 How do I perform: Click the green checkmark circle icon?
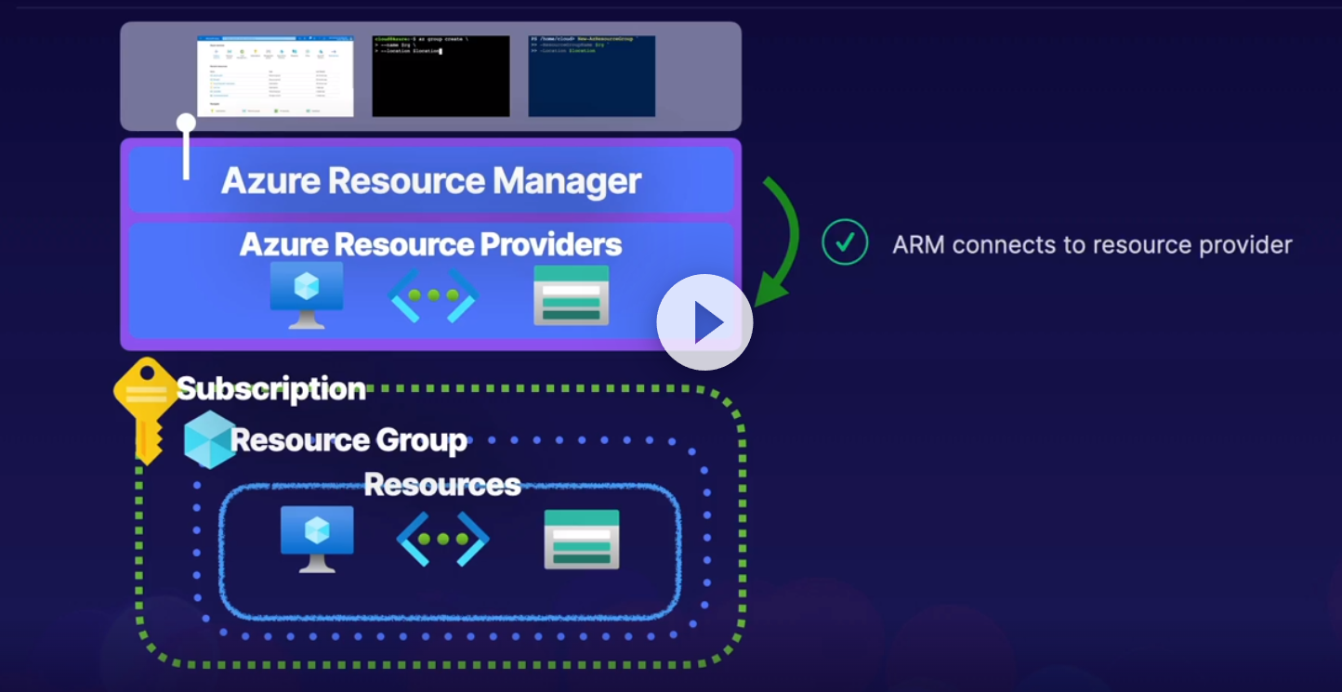[845, 243]
